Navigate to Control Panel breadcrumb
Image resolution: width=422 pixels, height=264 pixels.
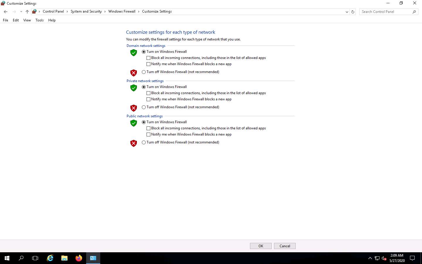click(x=53, y=11)
